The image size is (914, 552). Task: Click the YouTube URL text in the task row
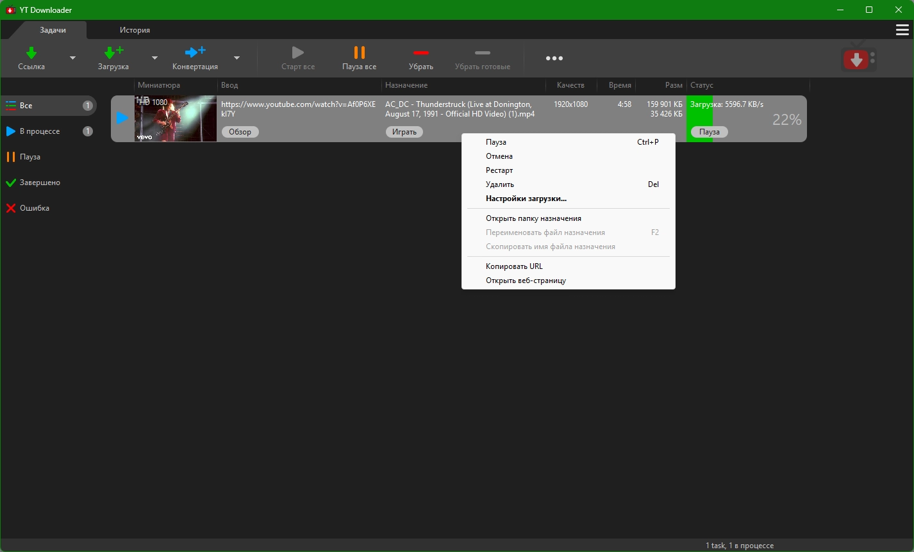299,109
